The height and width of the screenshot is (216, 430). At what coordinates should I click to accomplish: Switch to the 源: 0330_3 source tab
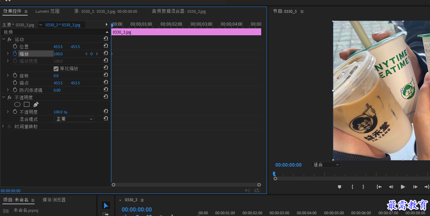[106, 11]
